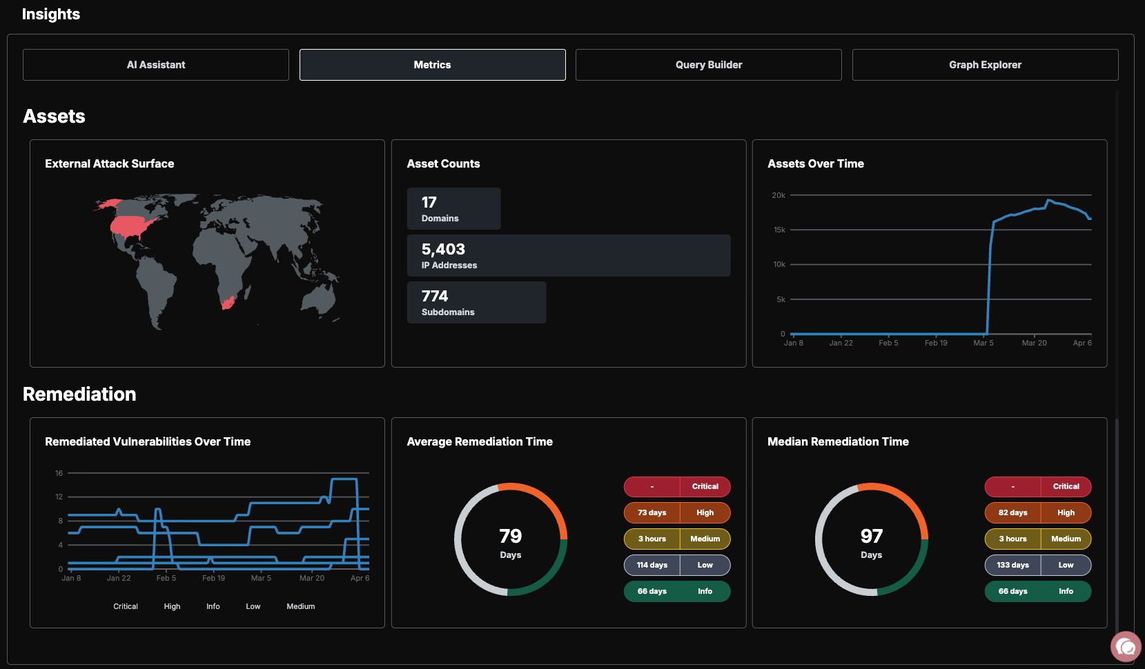Toggle the High series legend entry
The height and width of the screenshot is (669, 1145).
click(x=172, y=607)
